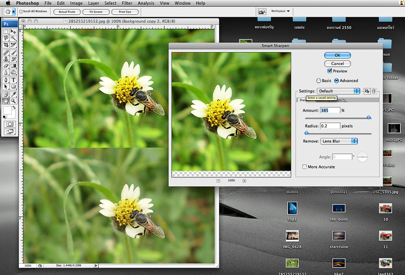The height and width of the screenshot is (275, 405).
Task: Open the Filter menu
Action: click(127, 3)
